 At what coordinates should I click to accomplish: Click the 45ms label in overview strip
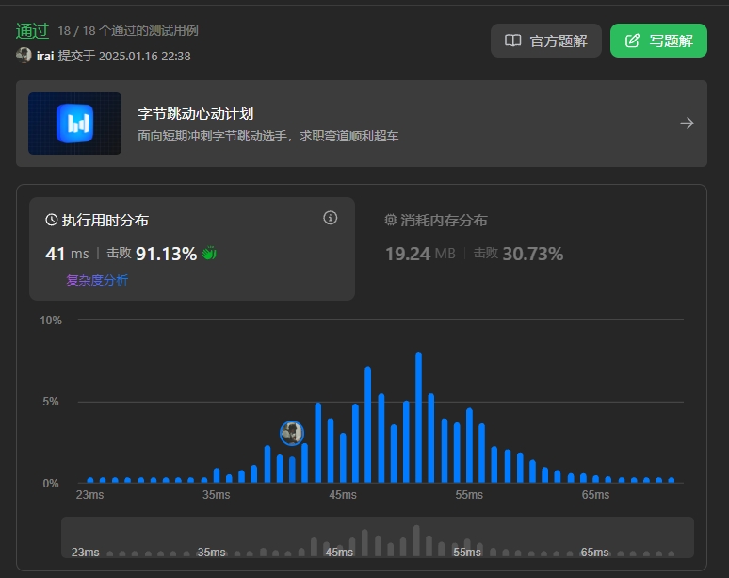point(339,553)
